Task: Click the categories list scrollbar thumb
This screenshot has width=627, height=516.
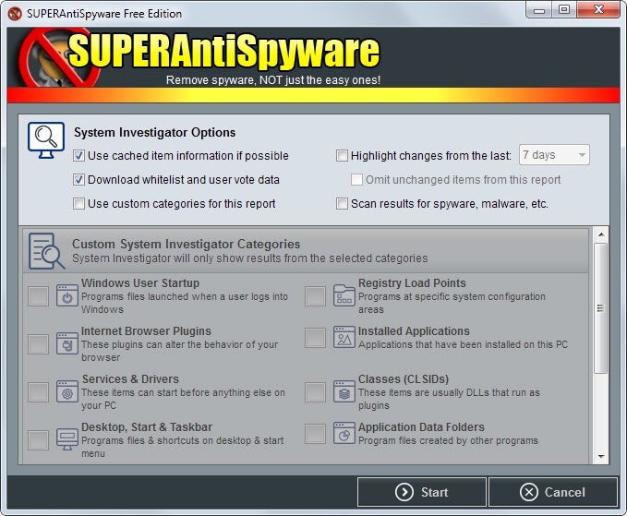Action: tap(600, 308)
